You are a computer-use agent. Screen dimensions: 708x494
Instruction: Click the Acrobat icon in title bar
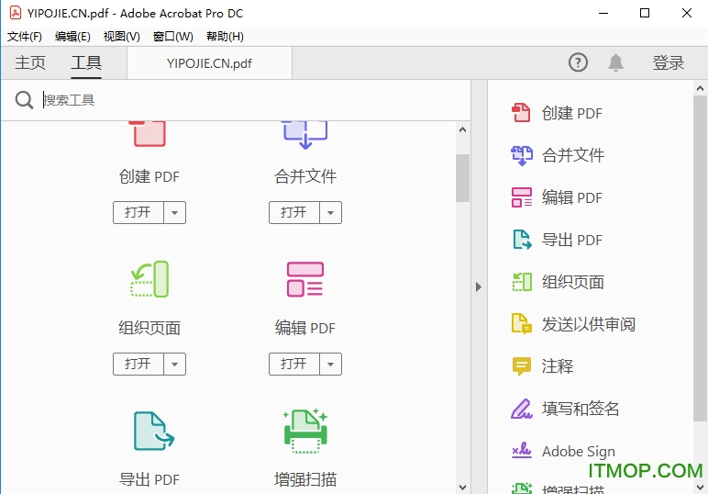tap(16, 13)
